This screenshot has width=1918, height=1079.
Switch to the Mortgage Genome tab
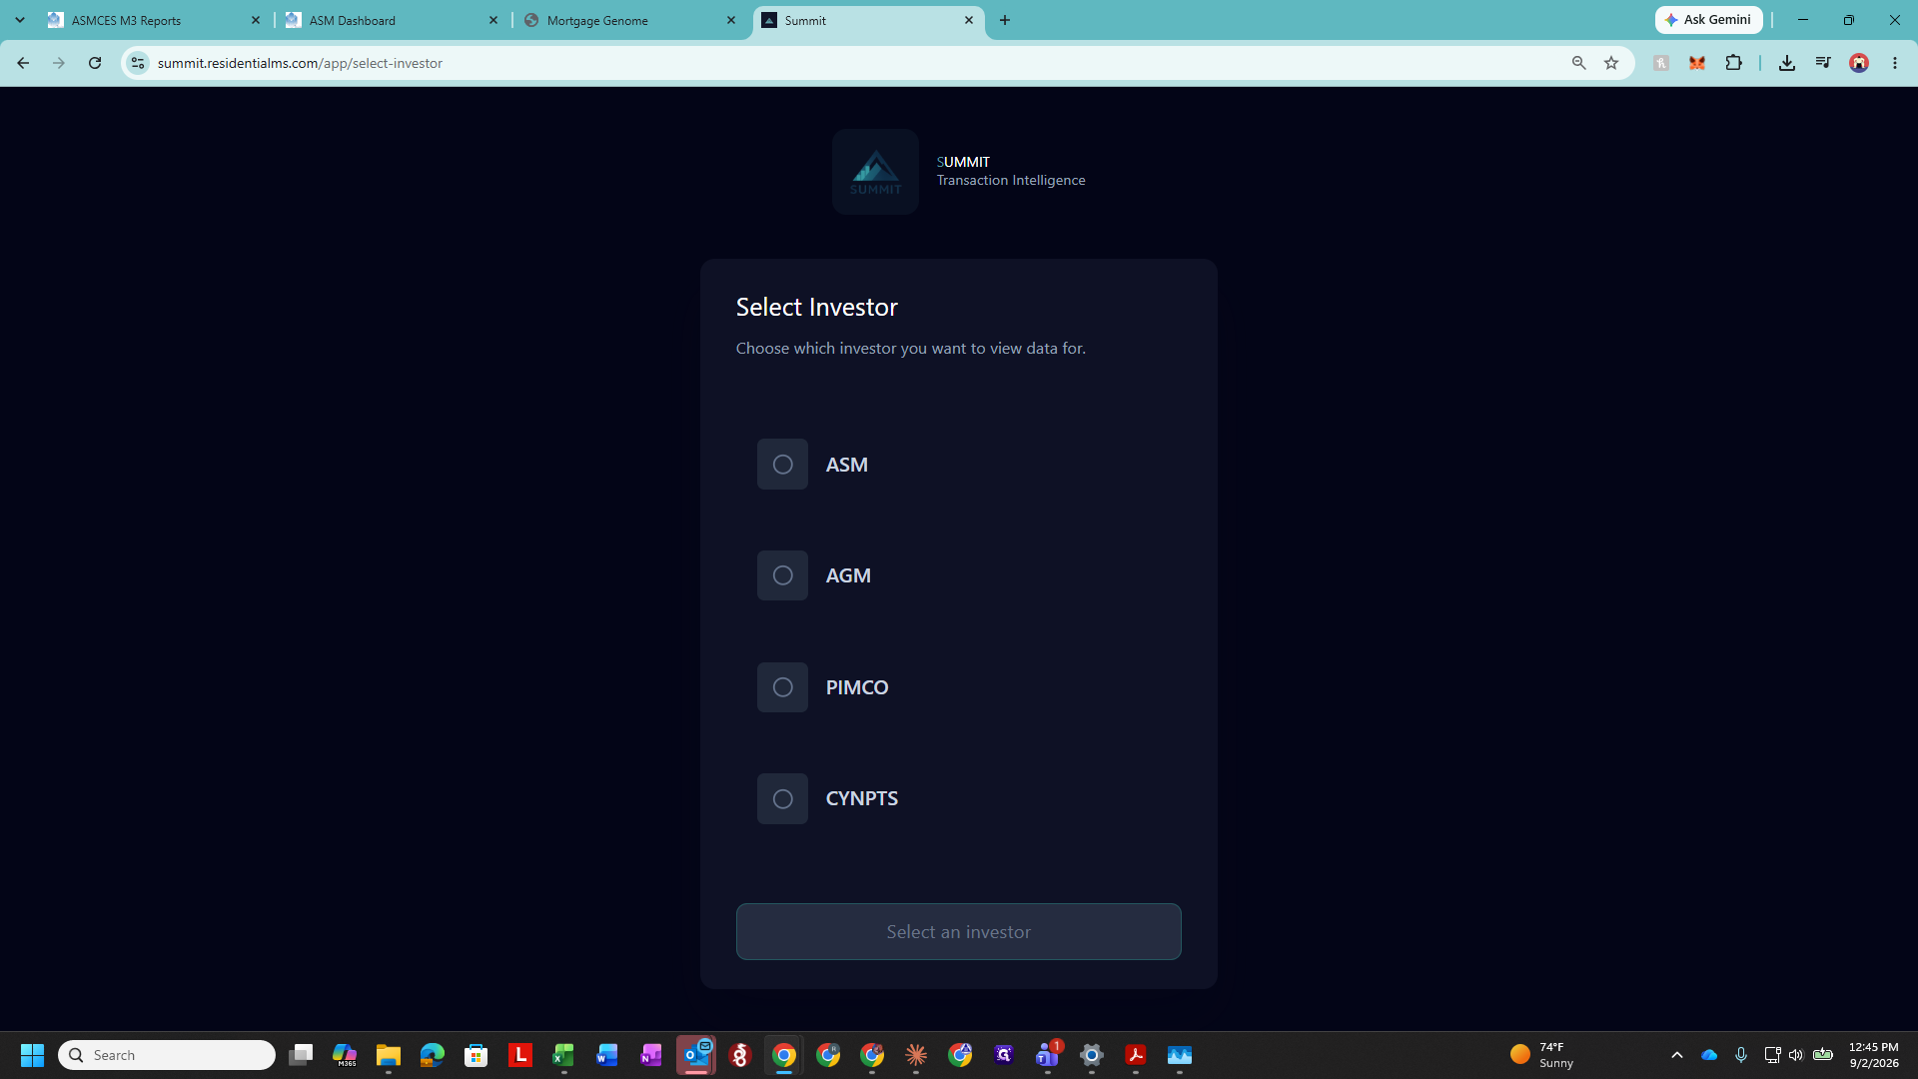[x=629, y=20]
